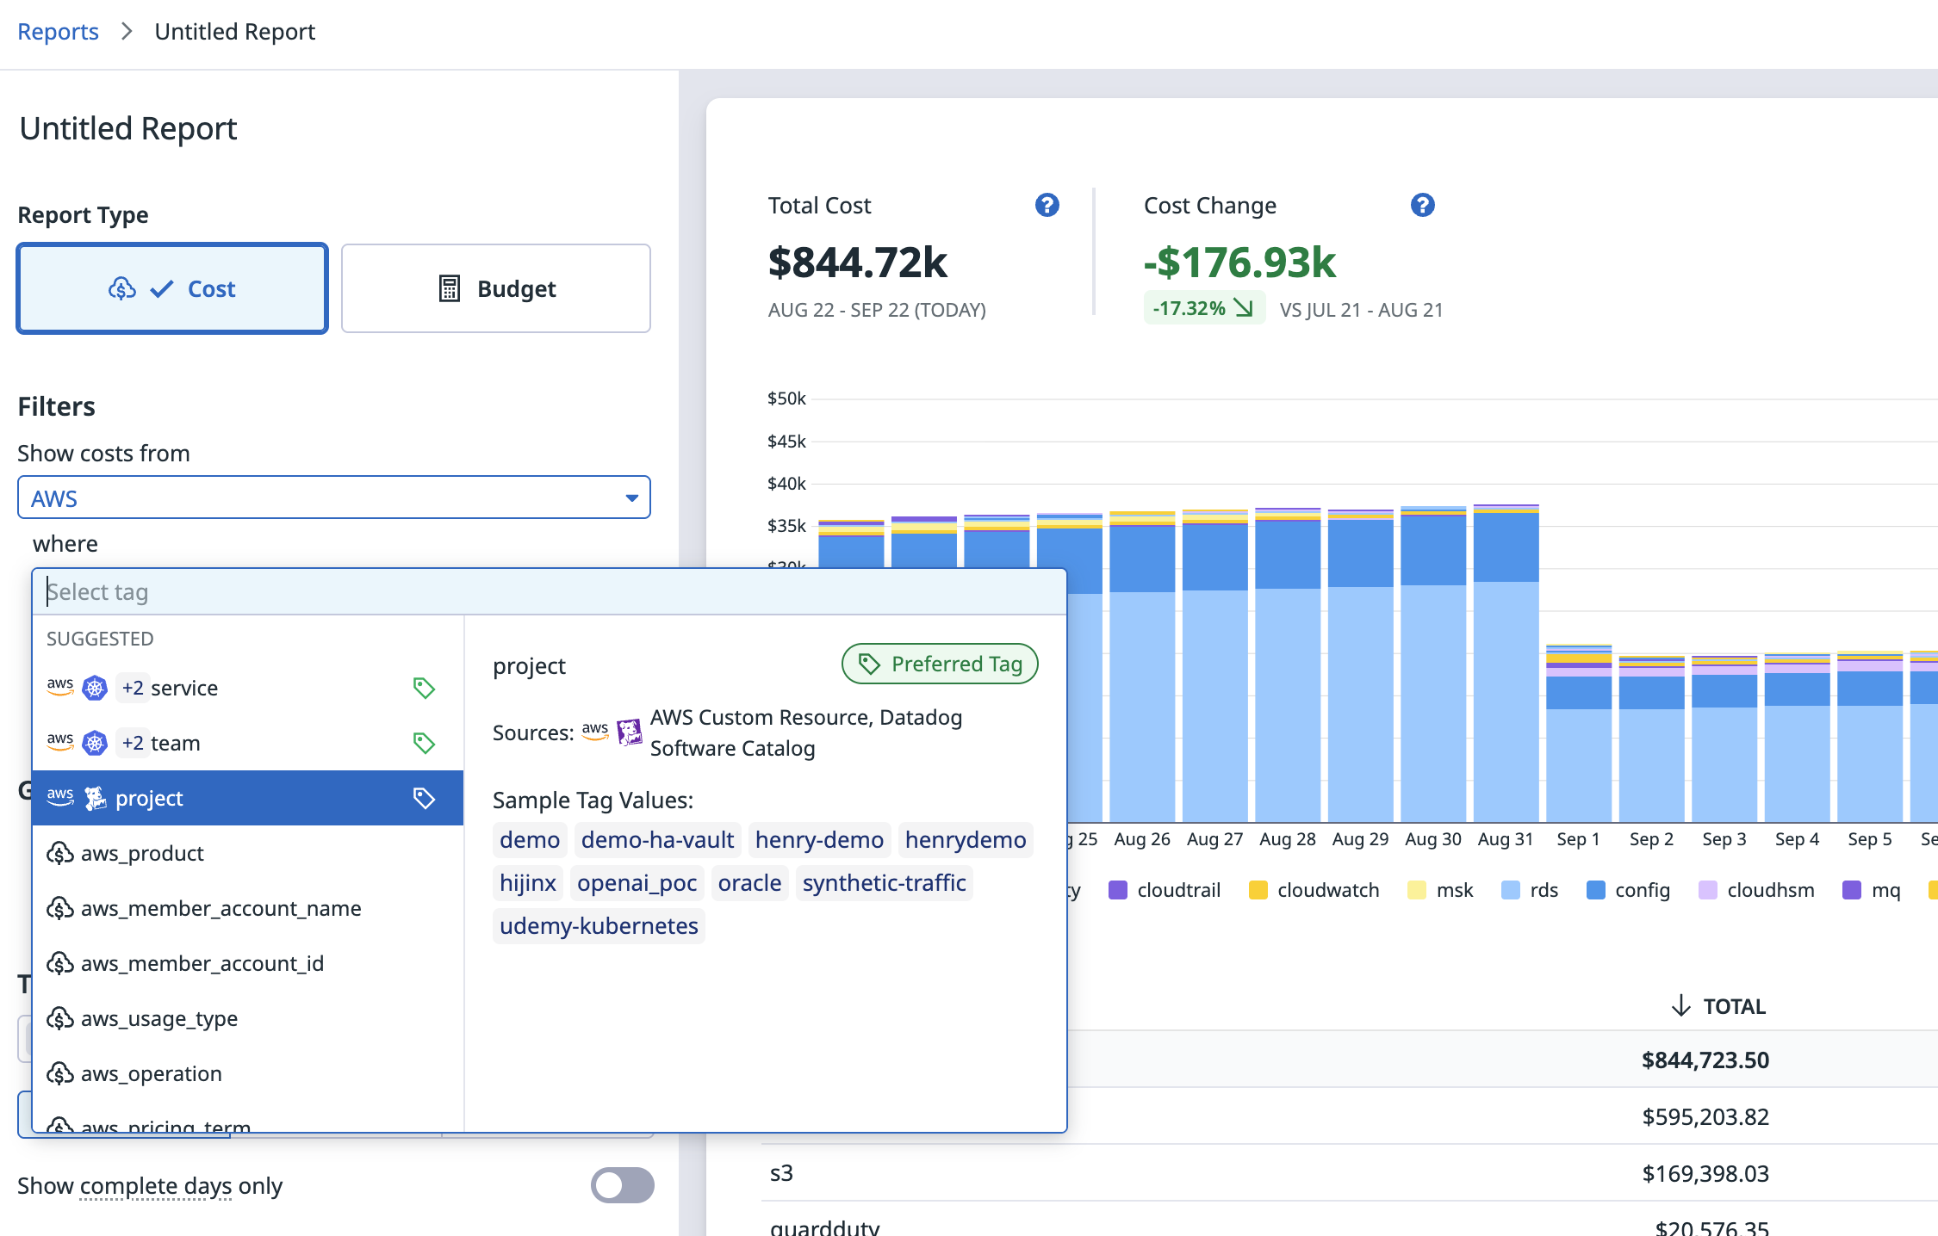Click the Kubernetes icon next to team
This screenshot has height=1236, width=1938.
(95, 743)
